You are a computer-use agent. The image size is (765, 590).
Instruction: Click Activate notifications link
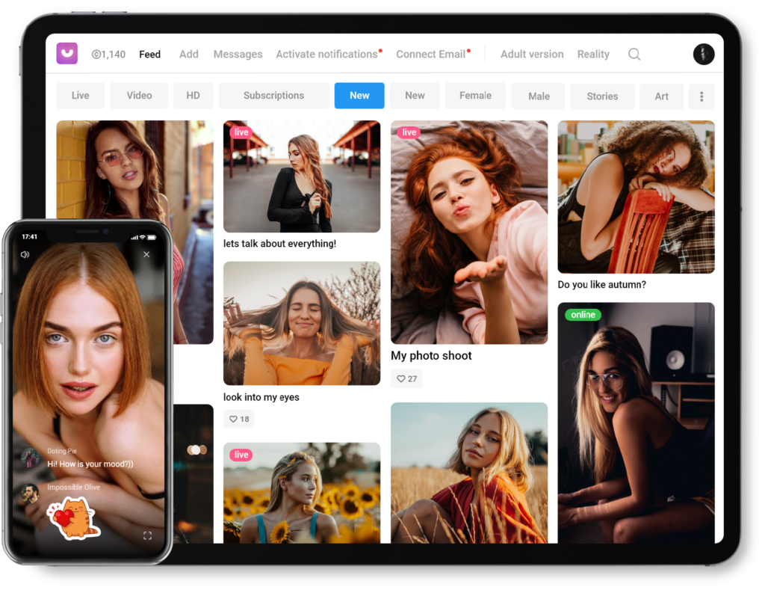(x=326, y=54)
